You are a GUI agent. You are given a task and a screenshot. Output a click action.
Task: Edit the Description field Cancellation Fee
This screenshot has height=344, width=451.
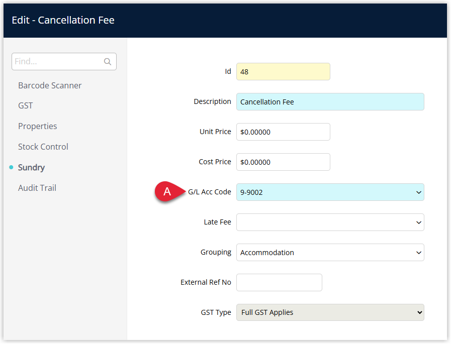click(330, 102)
